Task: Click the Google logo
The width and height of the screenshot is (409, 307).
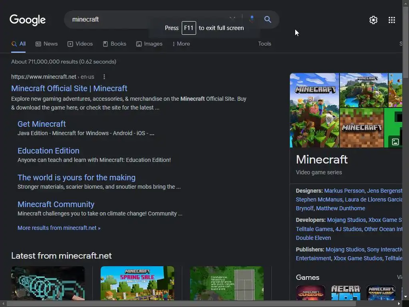Action: pyautogui.click(x=28, y=20)
